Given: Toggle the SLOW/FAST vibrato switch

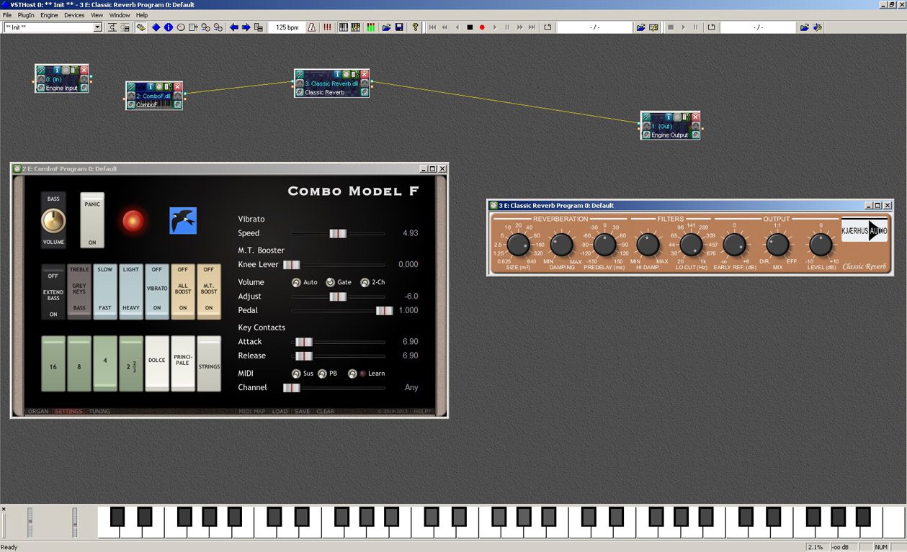Looking at the screenshot, I should click(x=105, y=292).
